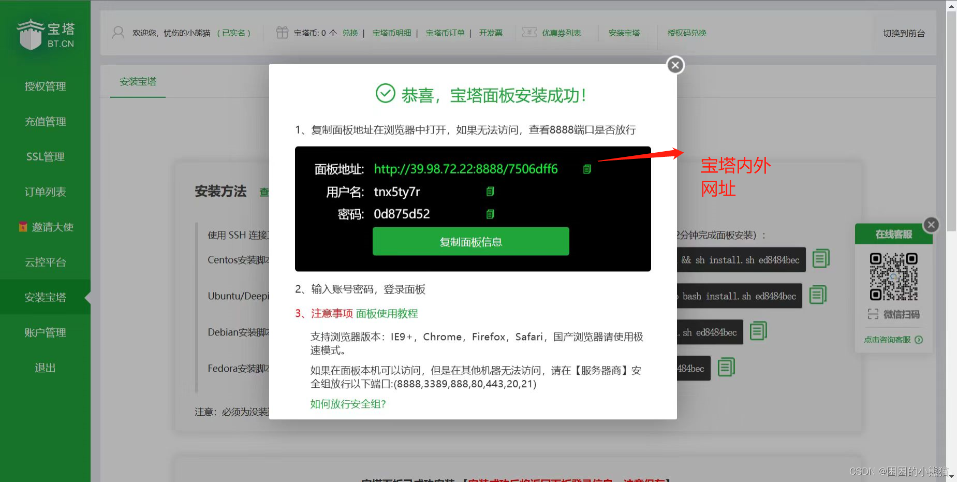
Task: Open 账户管理 in the sidebar
Action: click(x=45, y=333)
